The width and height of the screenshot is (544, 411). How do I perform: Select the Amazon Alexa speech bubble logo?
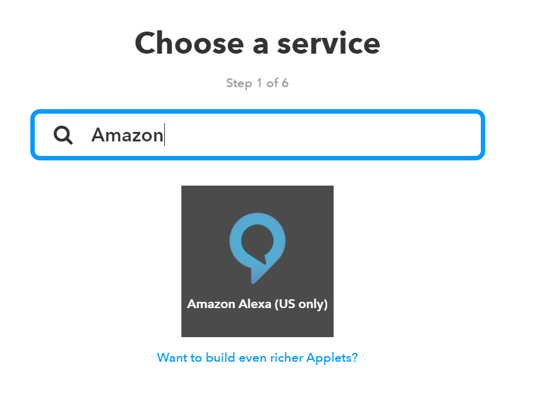click(257, 248)
